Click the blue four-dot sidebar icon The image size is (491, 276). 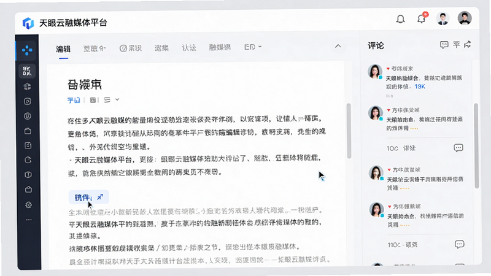pos(27,50)
